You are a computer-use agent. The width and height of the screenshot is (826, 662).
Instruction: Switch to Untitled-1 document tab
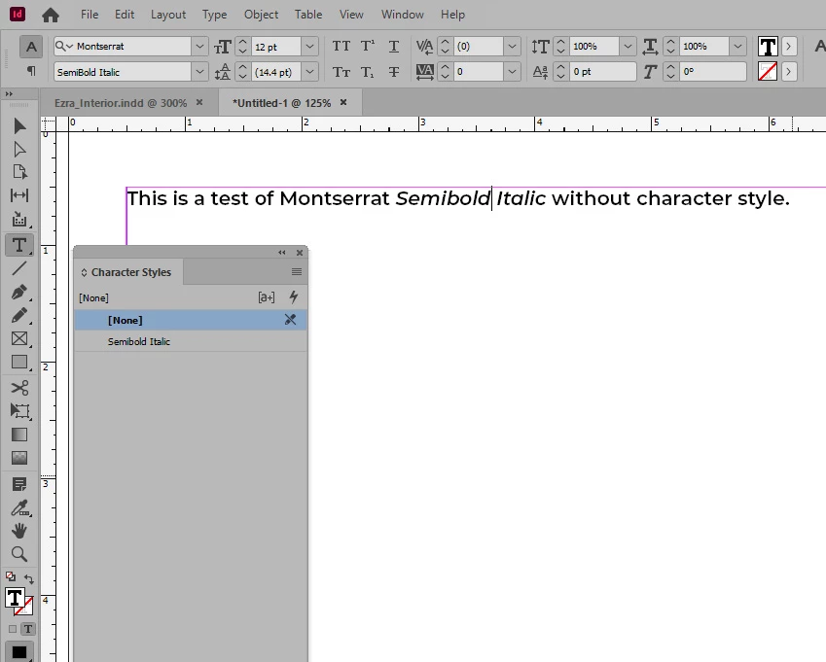282,103
